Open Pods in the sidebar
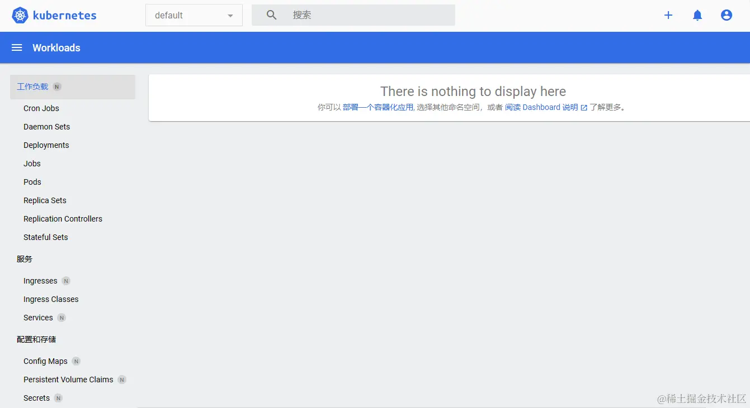The image size is (750, 408). (x=32, y=182)
